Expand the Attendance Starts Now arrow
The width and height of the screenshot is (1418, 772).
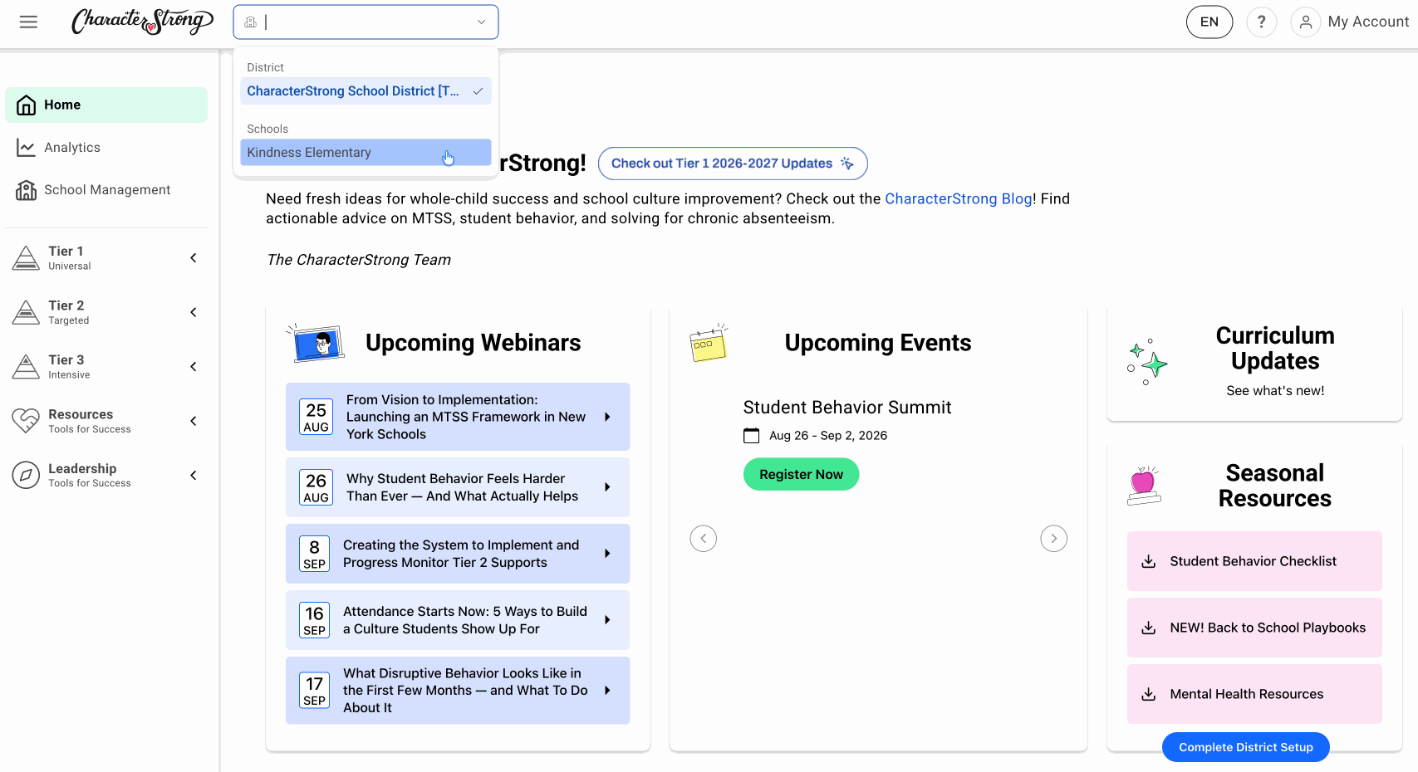coord(607,620)
